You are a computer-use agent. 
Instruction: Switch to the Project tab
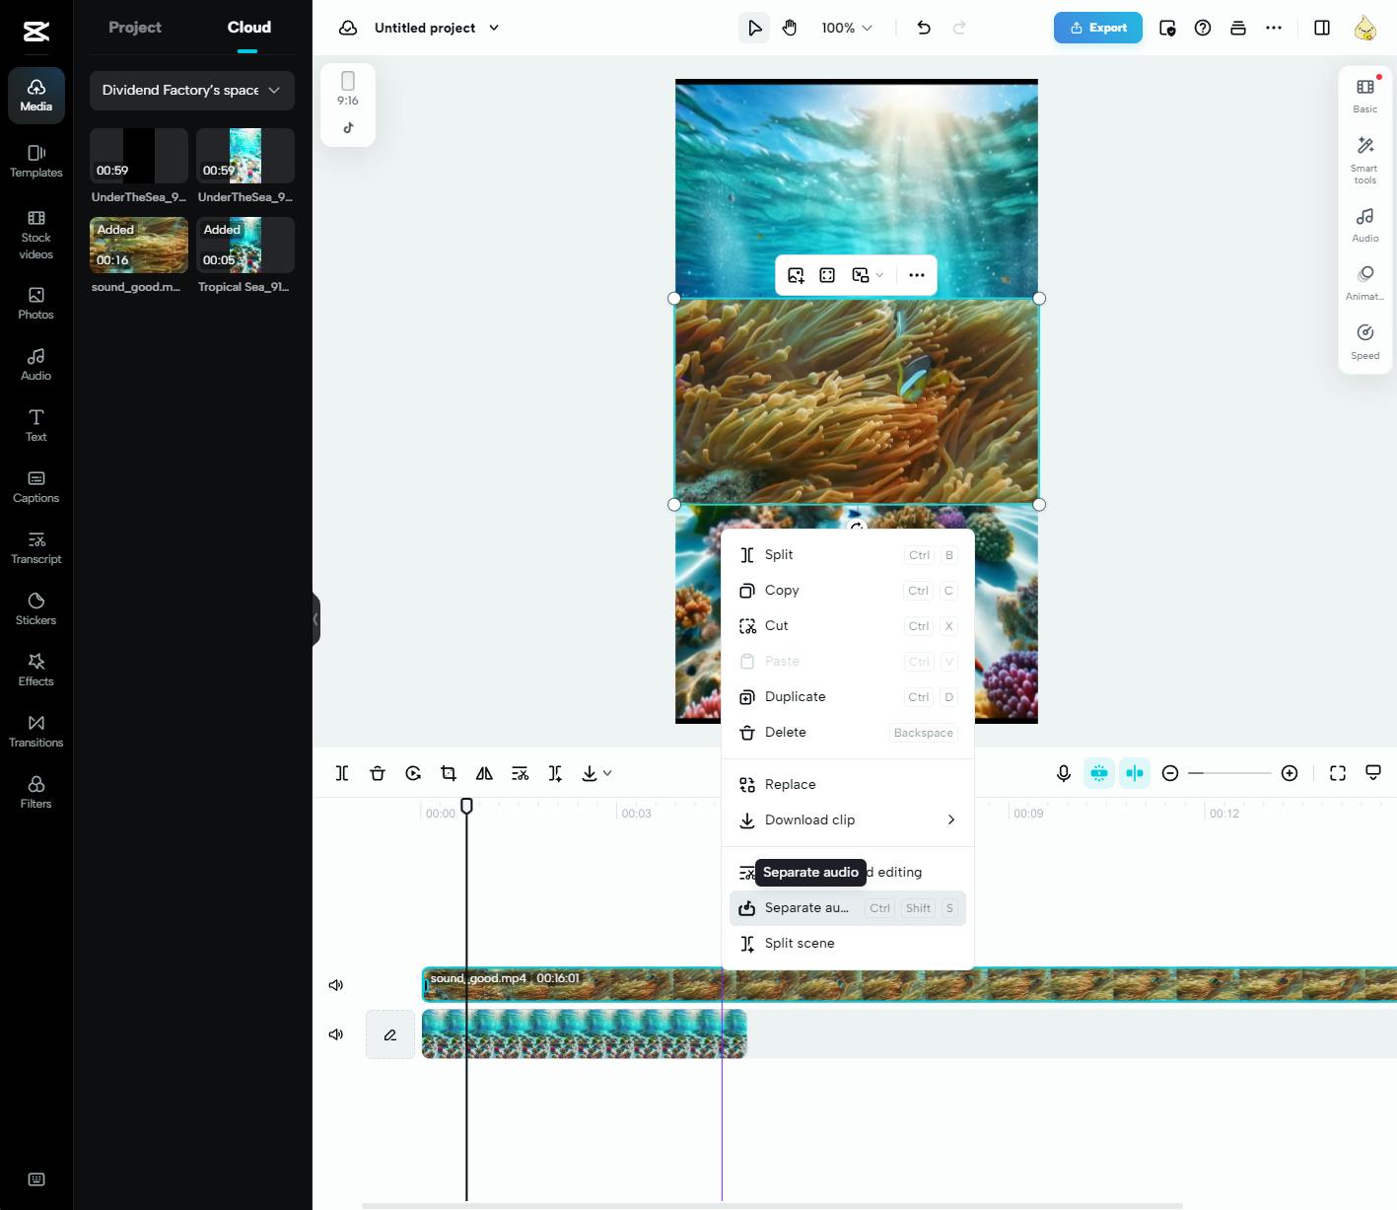pyautogui.click(x=135, y=28)
